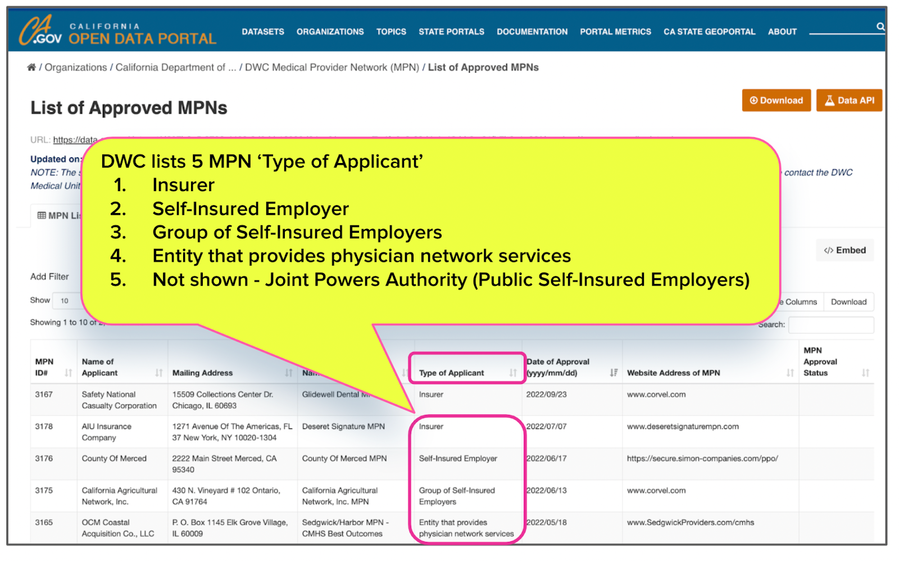Open the dataset URL link

pyautogui.click(x=75, y=140)
